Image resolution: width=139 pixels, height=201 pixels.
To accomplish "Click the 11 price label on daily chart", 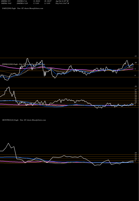I will (136, 56).
